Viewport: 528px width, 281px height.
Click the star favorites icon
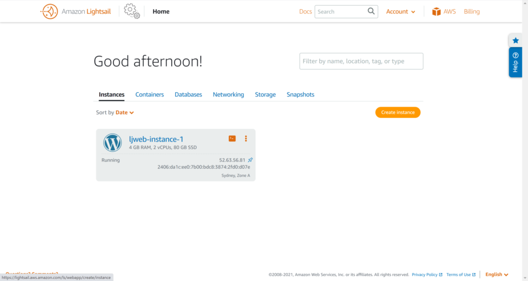516,40
